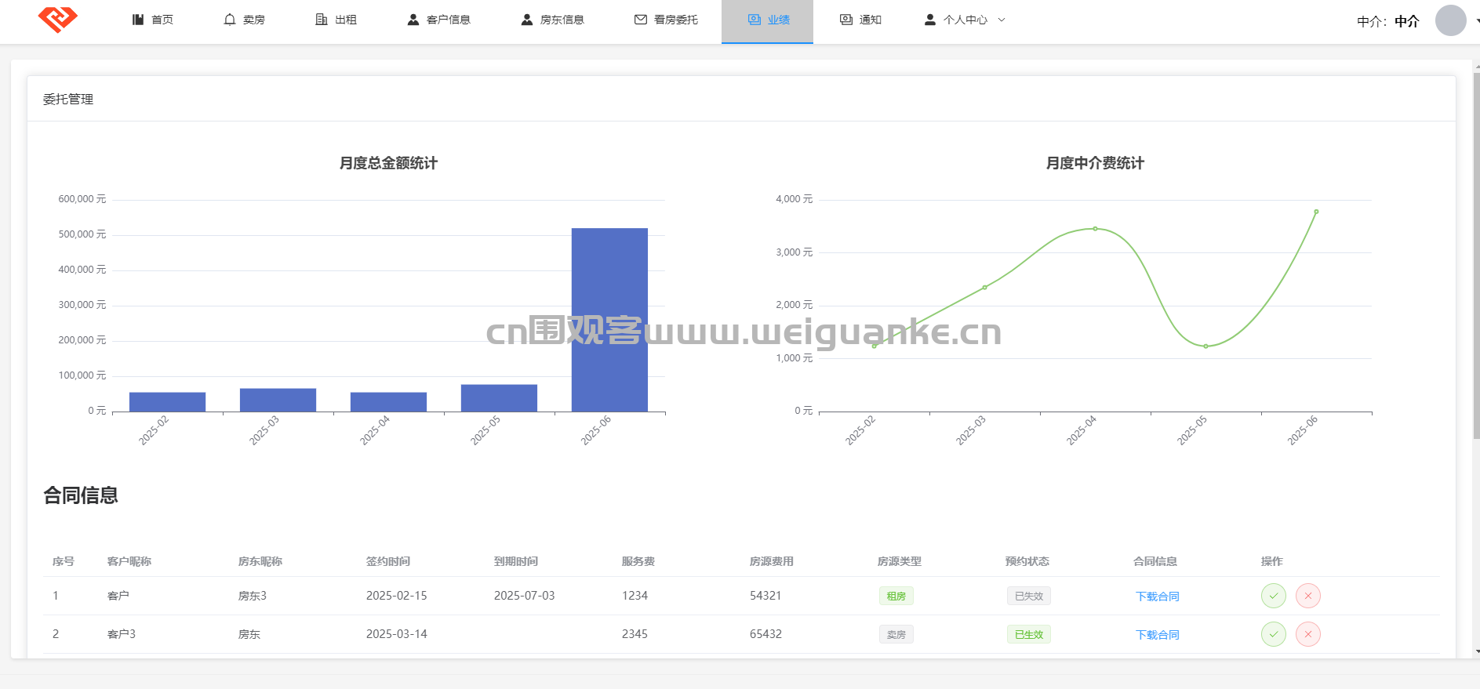Viewport: 1480px width, 689px height.
Task: Click the 房东3 cell
Action: tap(253, 596)
